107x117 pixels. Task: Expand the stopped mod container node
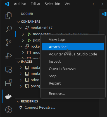pos(23,53)
